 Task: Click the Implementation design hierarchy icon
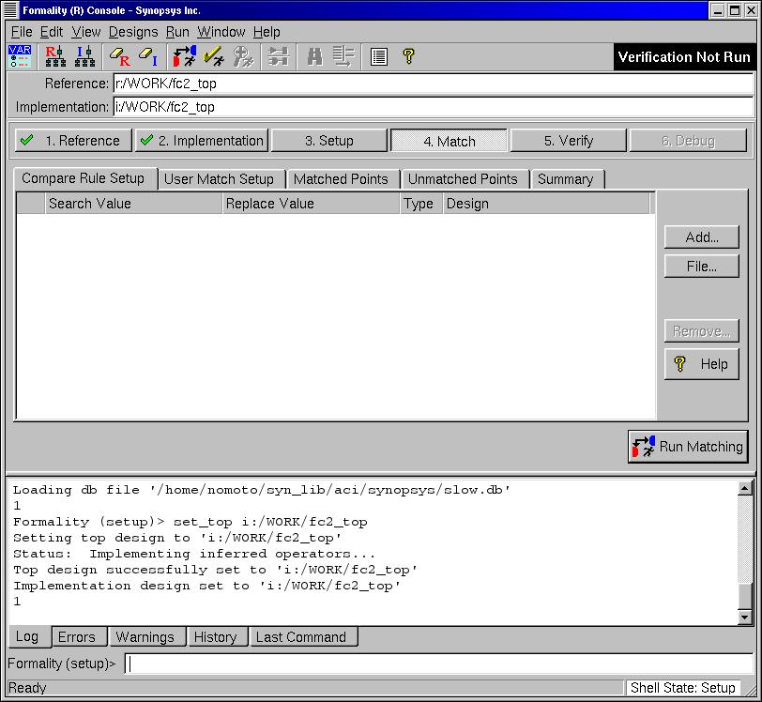click(x=85, y=56)
